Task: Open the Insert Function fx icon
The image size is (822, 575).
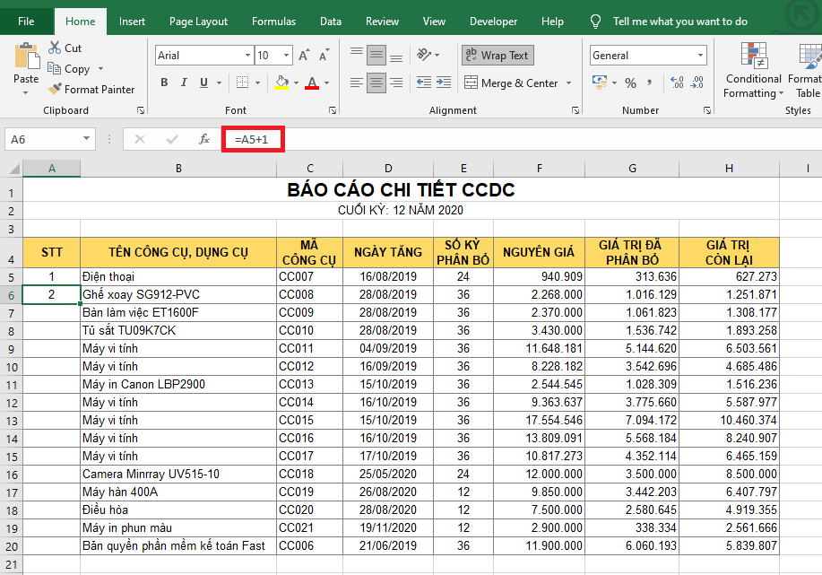Action: click(204, 139)
